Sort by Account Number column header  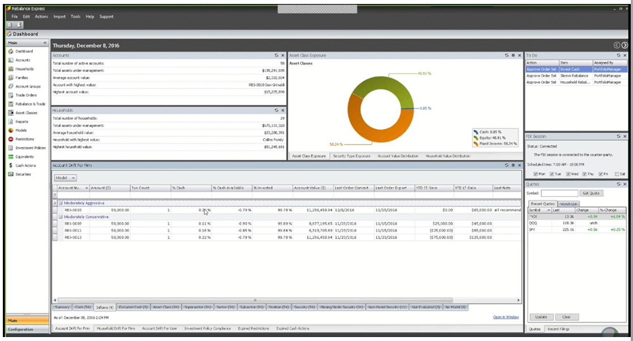pos(73,188)
